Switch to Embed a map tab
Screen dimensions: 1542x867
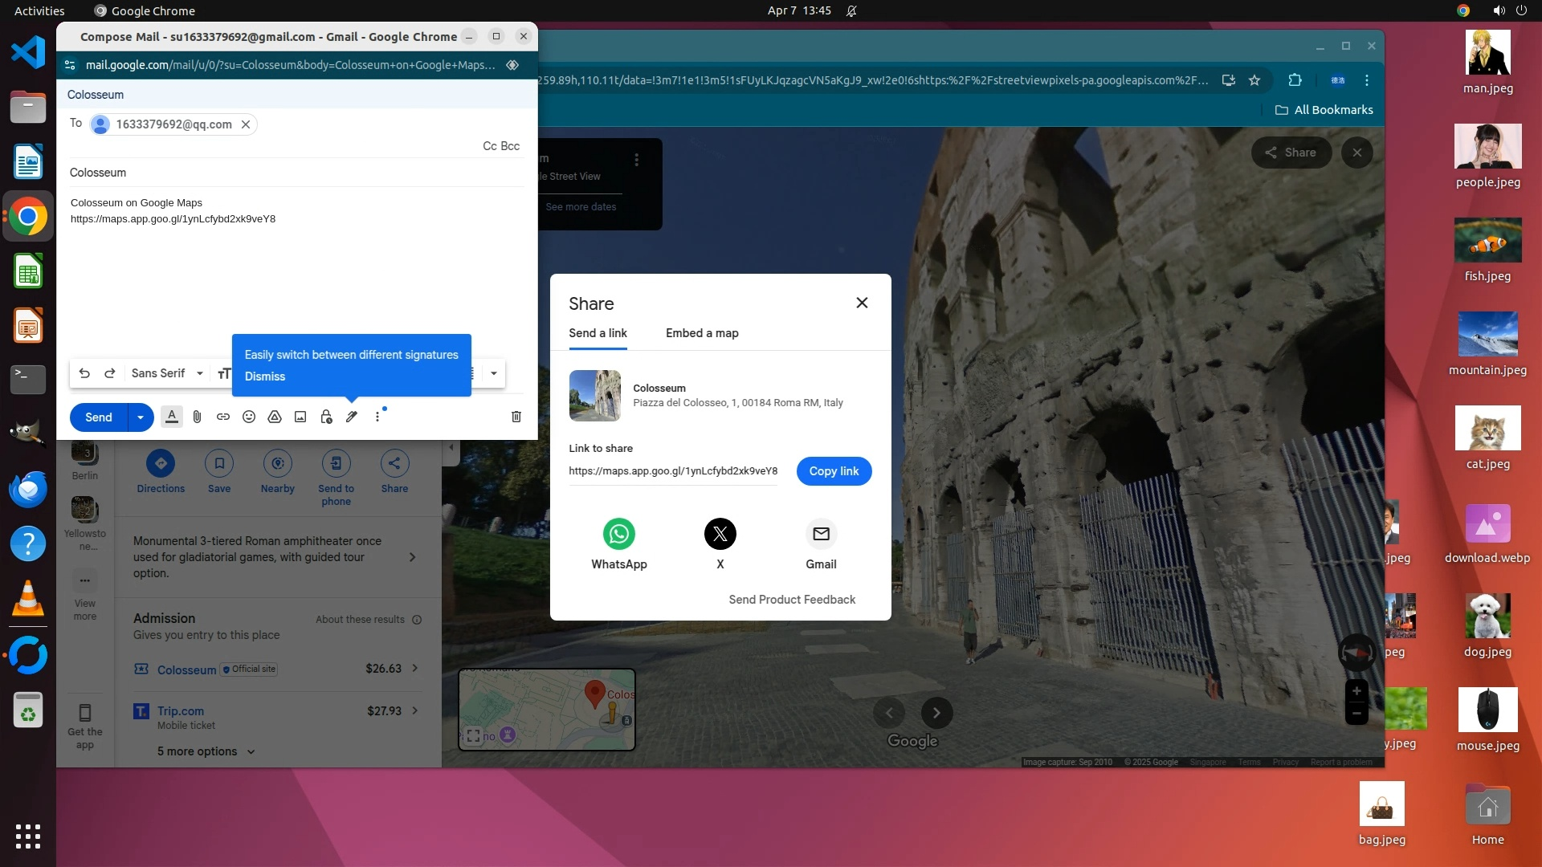coord(702,333)
